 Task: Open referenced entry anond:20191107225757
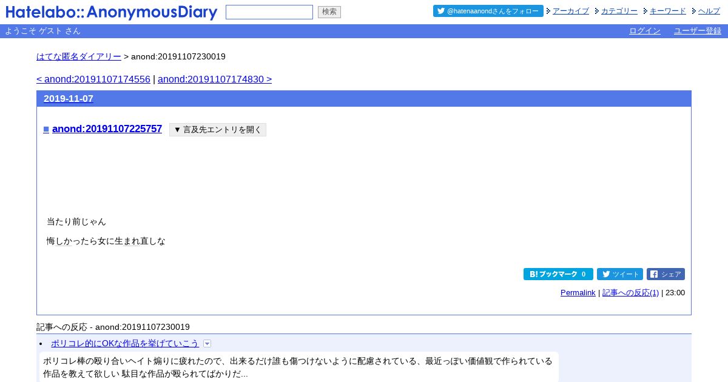(x=107, y=129)
